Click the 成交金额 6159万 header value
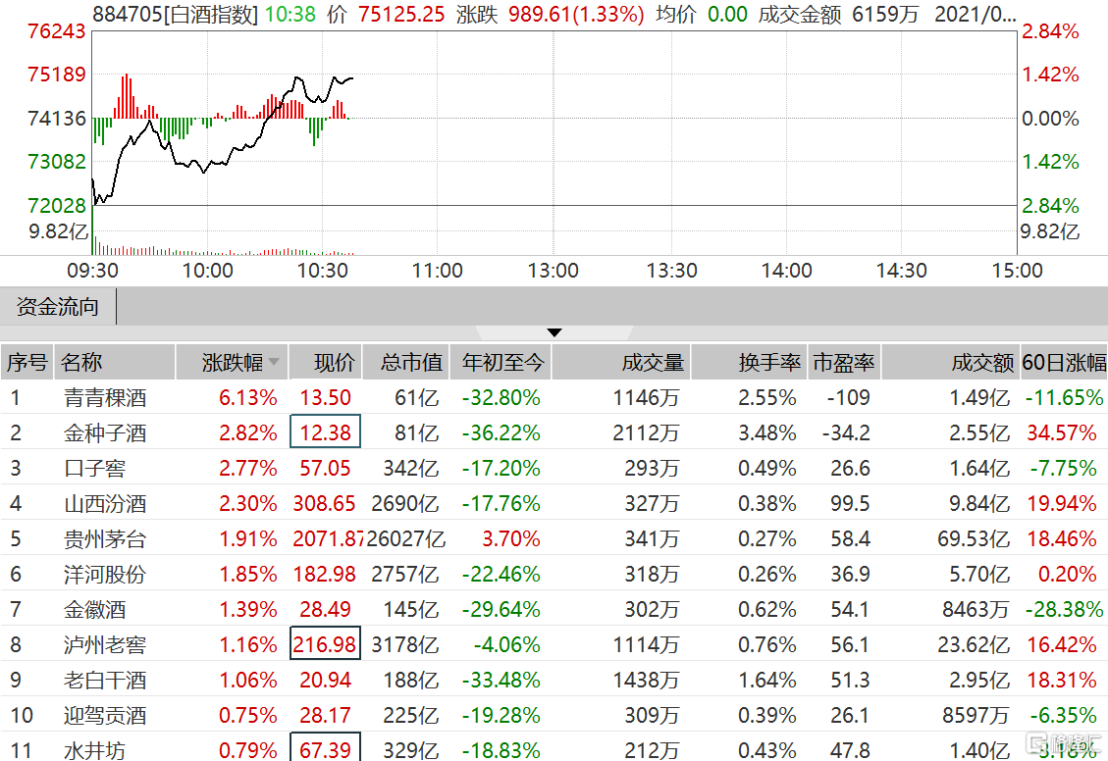This screenshot has width=1108, height=761. 839,14
